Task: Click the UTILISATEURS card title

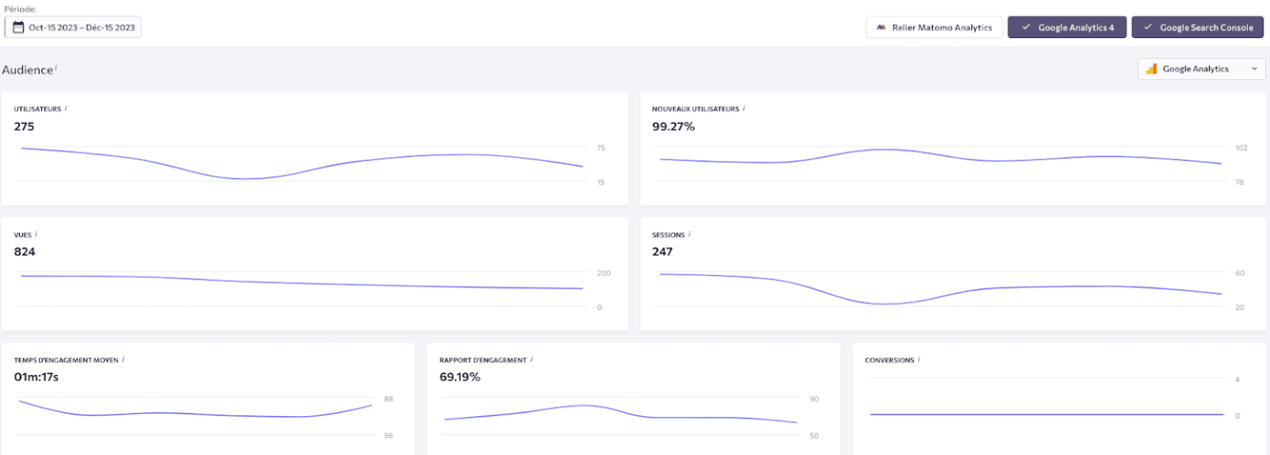Action: point(37,109)
